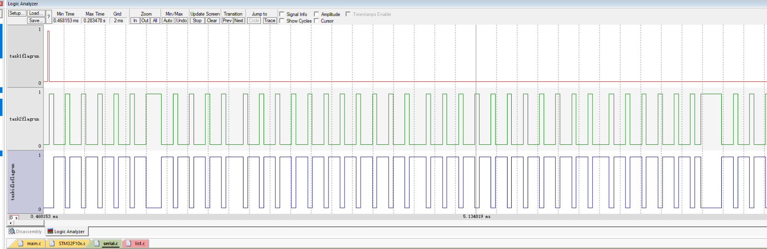
Task: Zoom to show All of the waveform
Action: click(x=155, y=21)
